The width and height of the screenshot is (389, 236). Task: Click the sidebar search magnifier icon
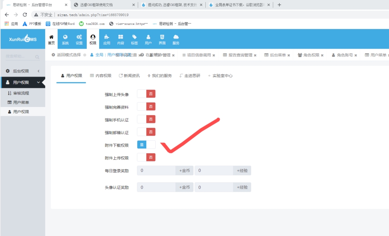[37, 57]
